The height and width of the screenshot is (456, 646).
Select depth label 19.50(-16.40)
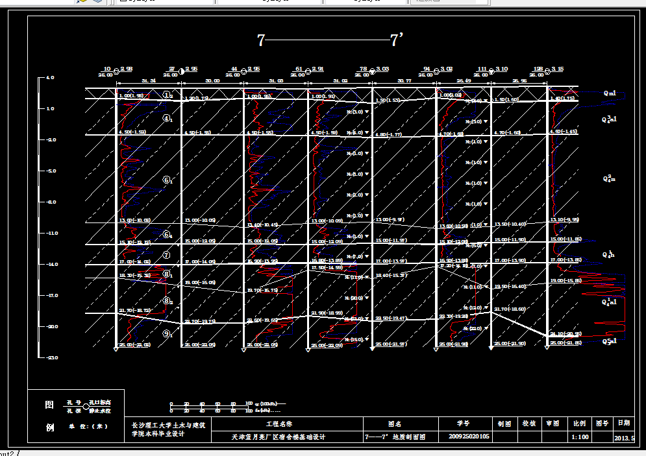coord(510,287)
